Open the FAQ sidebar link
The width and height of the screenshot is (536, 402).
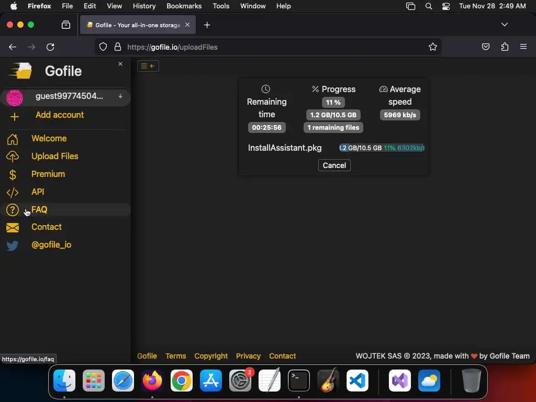point(39,209)
